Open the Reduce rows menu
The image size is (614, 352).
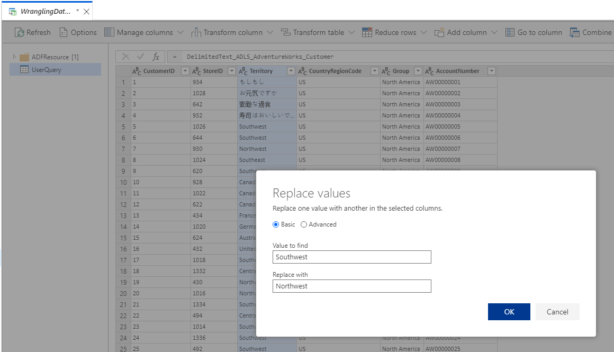tap(395, 32)
